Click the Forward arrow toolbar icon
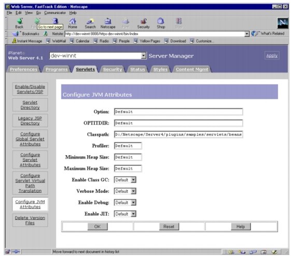Viewport: 293px width, 256px height. (37, 21)
